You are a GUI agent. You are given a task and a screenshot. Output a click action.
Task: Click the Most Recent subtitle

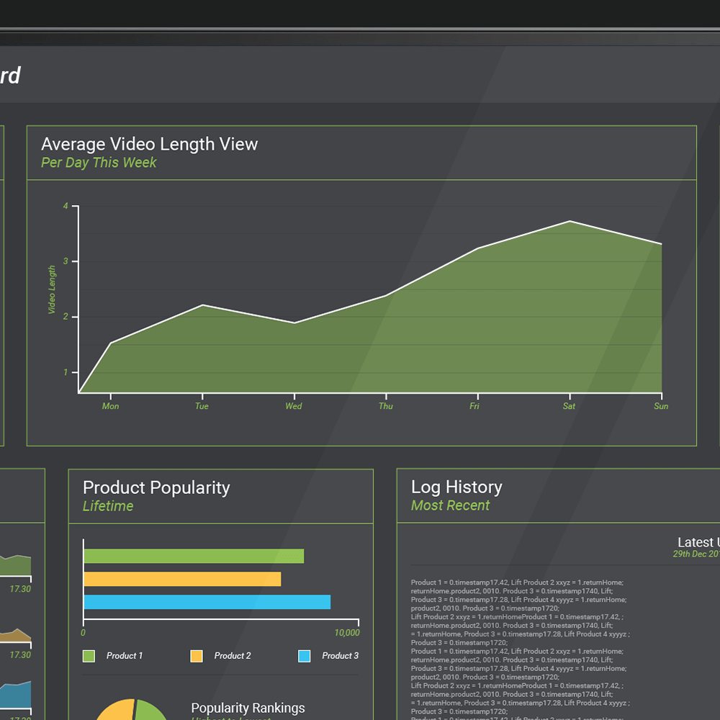pos(450,505)
